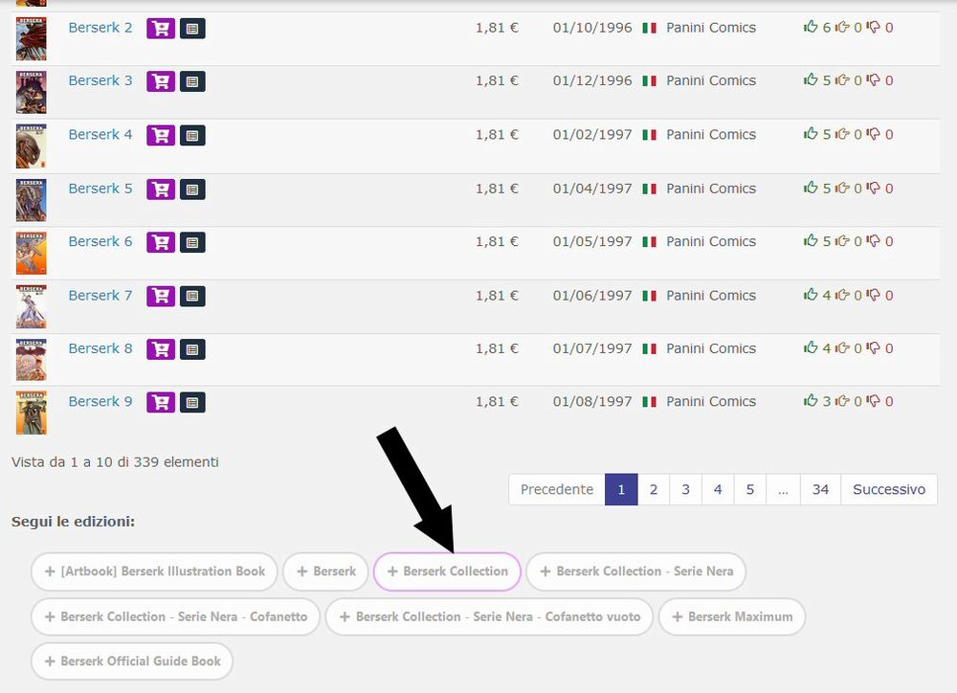Click the Berserk 6 cover thumbnail

(x=31, y=253)
